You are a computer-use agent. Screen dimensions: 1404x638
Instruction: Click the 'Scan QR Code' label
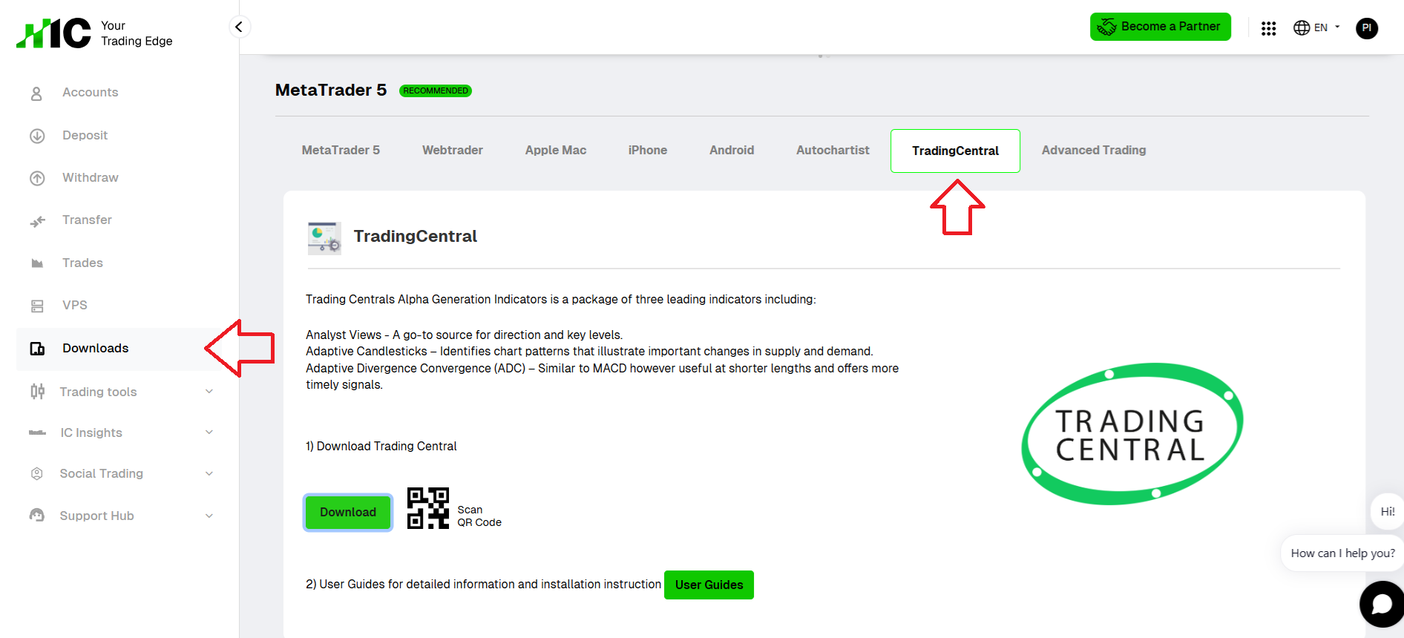[479, 516]
